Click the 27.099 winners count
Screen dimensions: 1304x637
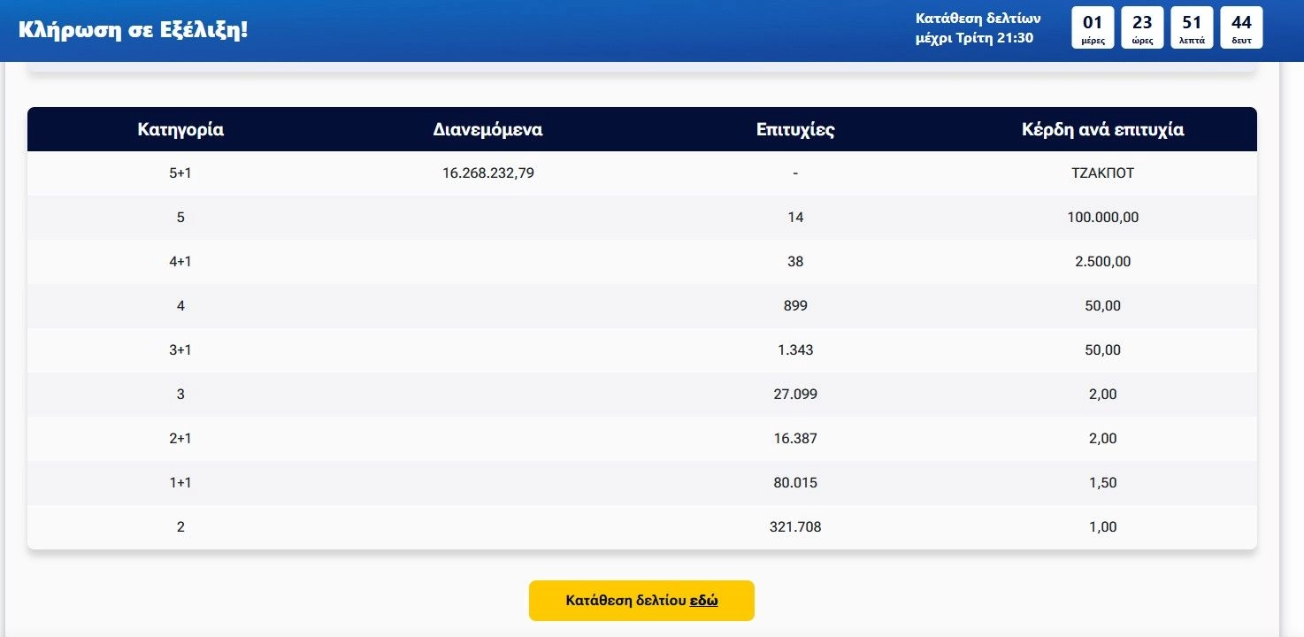point(795,395)
